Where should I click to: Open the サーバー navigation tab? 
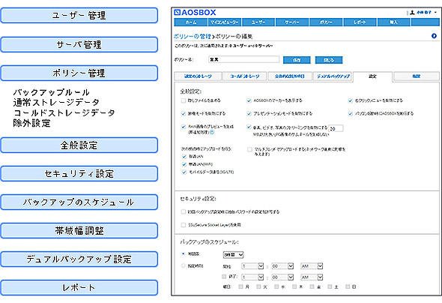click(x=292, y=22)
